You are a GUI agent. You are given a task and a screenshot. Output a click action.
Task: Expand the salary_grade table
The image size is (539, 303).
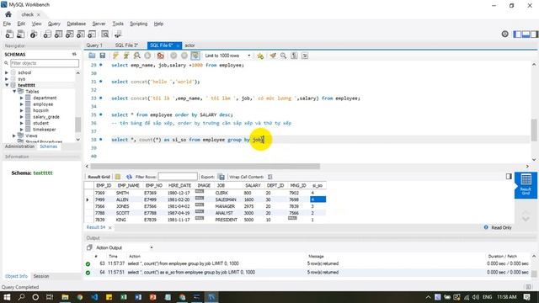click(x=21, y=117)
